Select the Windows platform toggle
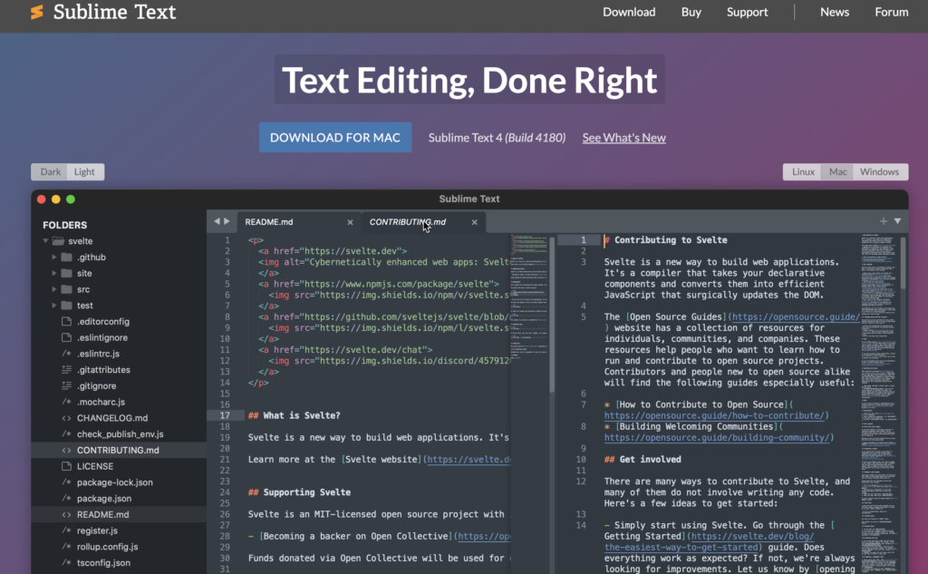Screen dimensions: 928x574 [879, 172]
